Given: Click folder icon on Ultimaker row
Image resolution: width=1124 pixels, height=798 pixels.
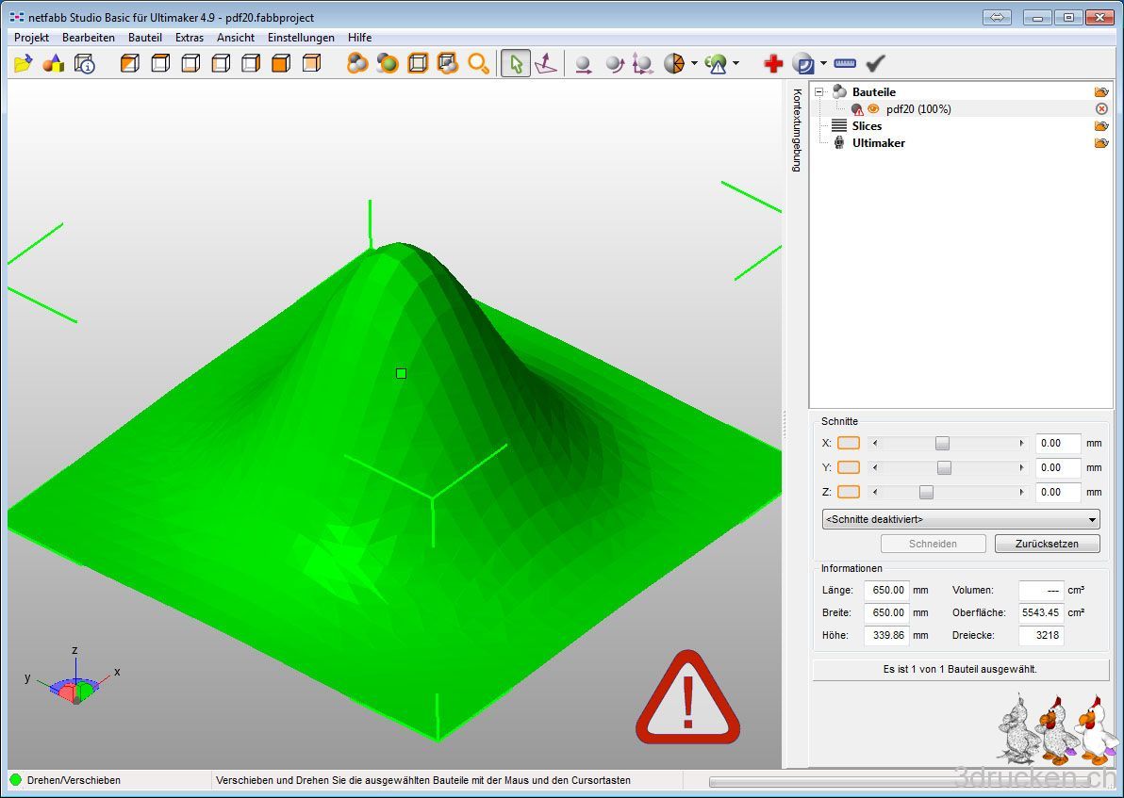Looking at the screenshot, I should coord(1101,143).
